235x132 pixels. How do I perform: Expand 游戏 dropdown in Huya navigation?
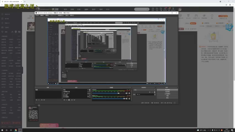pyautogui.click(x=94, y=9)
